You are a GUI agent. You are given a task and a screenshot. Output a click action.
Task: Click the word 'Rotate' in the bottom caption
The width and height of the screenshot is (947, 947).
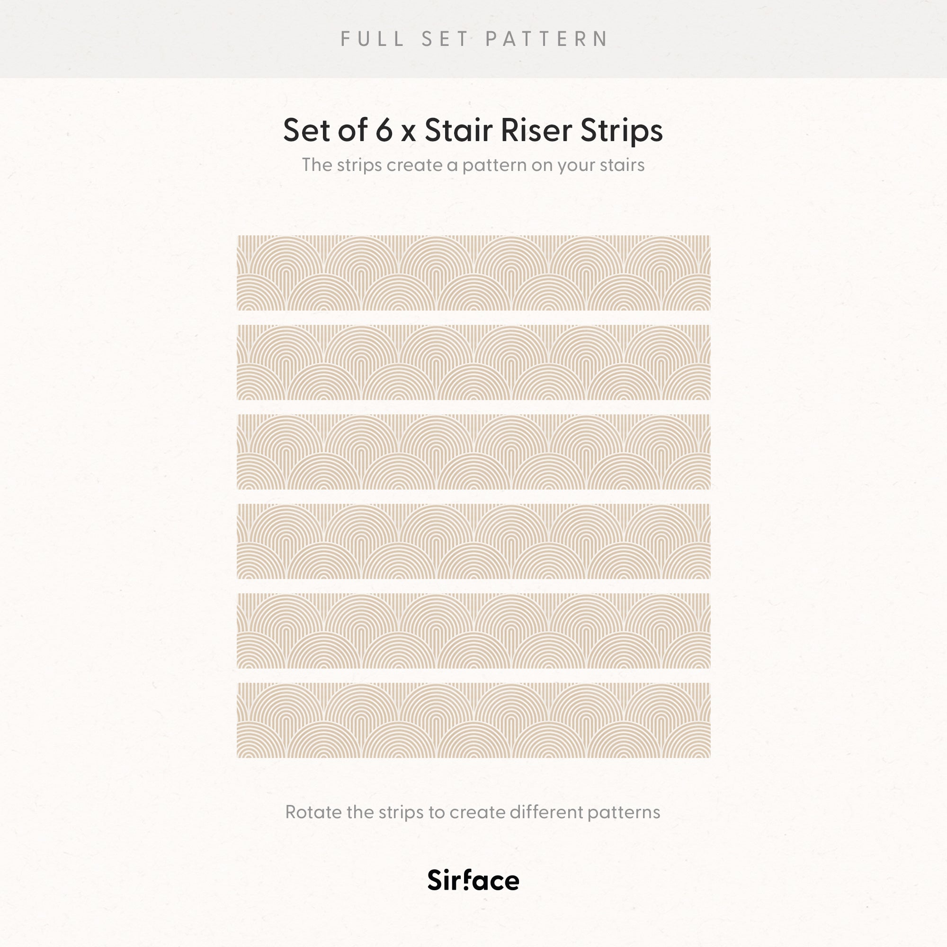point(314,812)
